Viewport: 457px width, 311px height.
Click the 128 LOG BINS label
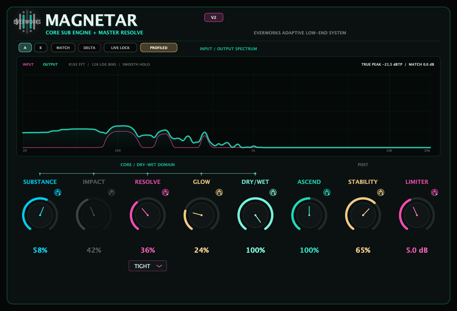point(104,65)
